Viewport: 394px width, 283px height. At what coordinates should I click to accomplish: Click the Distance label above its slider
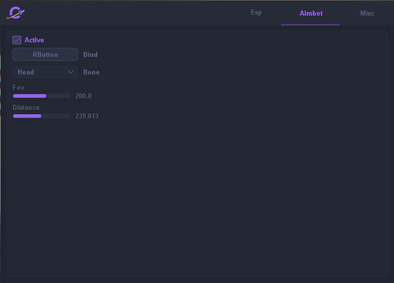click(x=26, y=108)
